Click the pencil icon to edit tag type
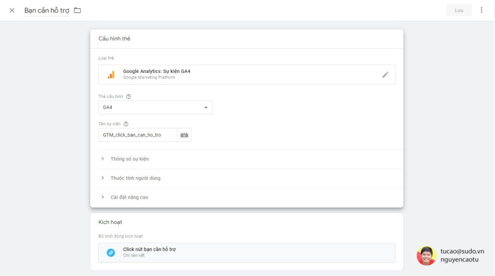495x276 pixels. tap(385, 75)
